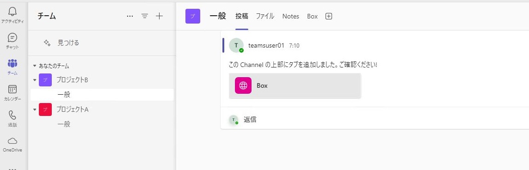This screenshot has height=170, width=529.
Task: Switch to the ファイル tab
Action: coord(265,16)
